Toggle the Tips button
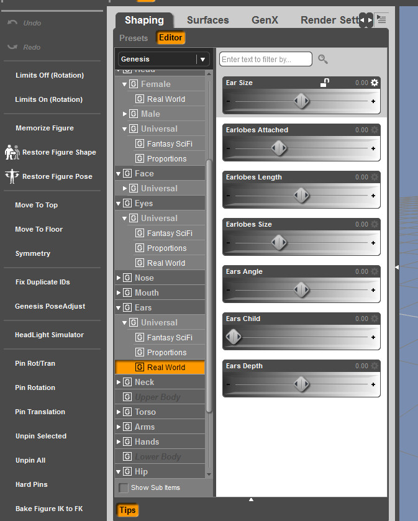 [x=127, y=510]
